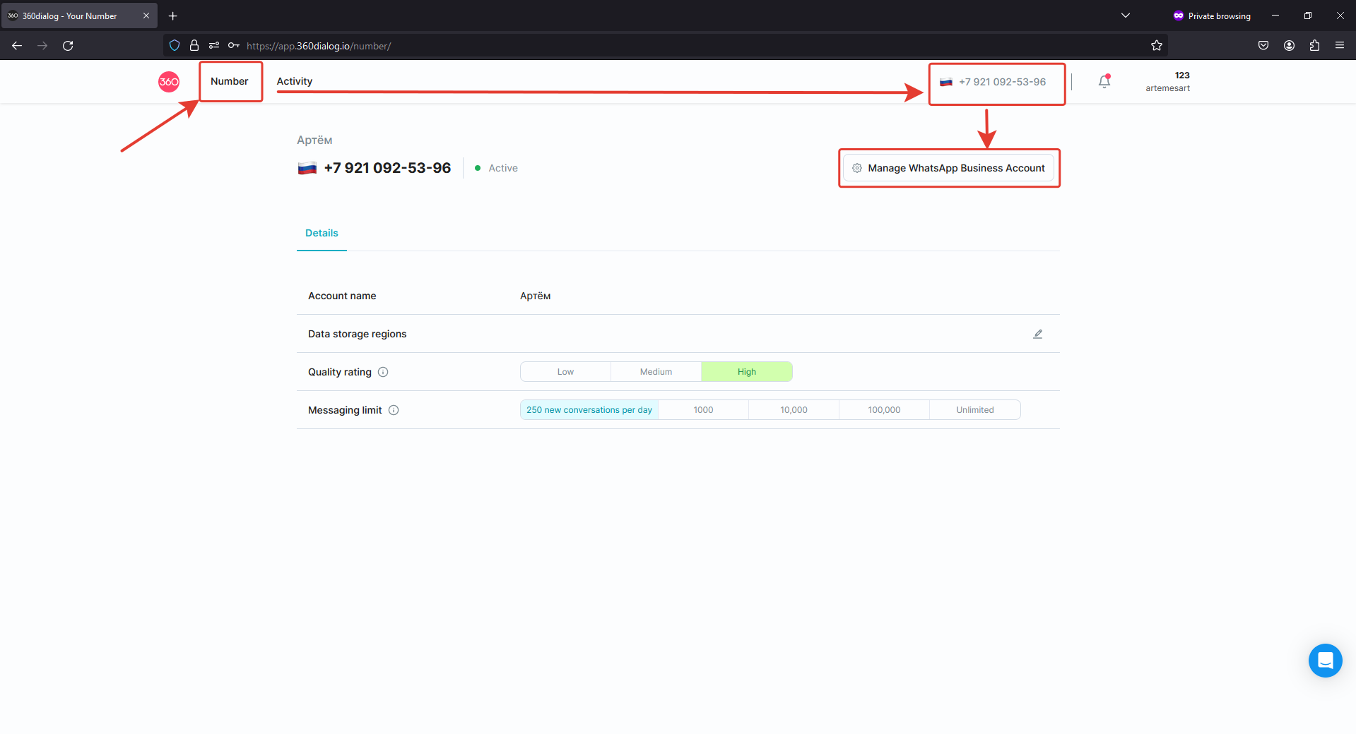This screenshot has height=734, width=1356.
Task: Open the phone number selector in header
Action: click(x=996, y=82)
